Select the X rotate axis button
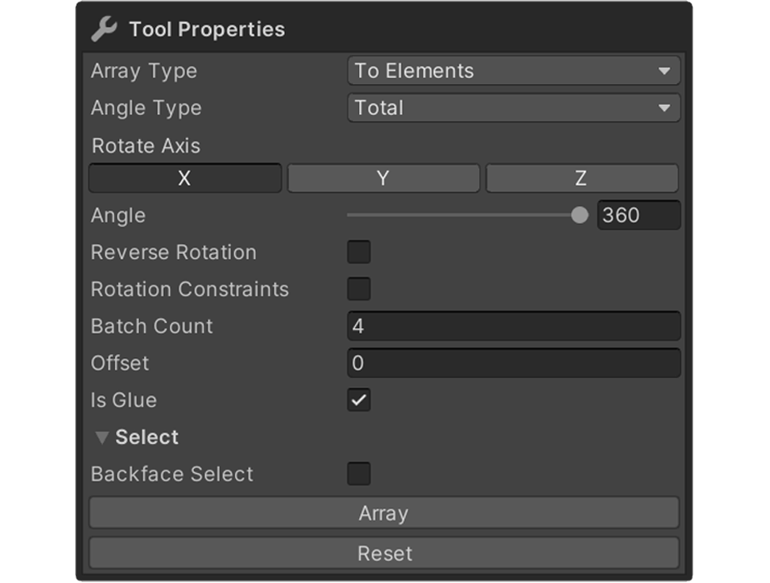 point(185,177)
